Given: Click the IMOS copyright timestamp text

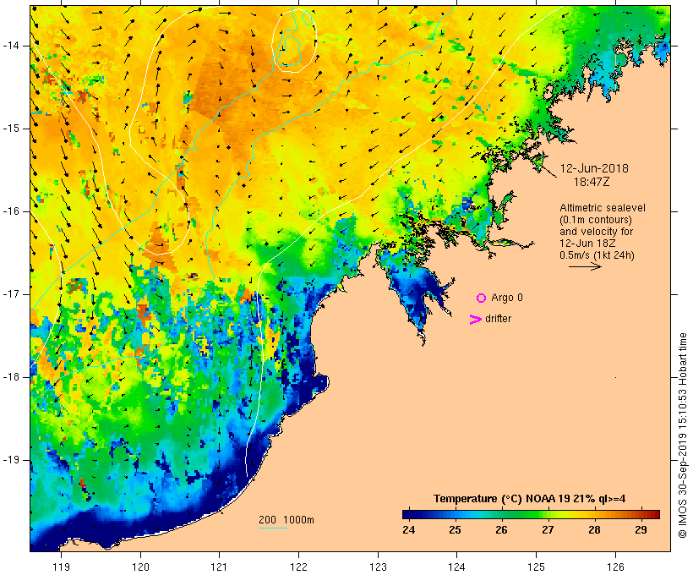Looking at the screenshot, I should (682, 435).
